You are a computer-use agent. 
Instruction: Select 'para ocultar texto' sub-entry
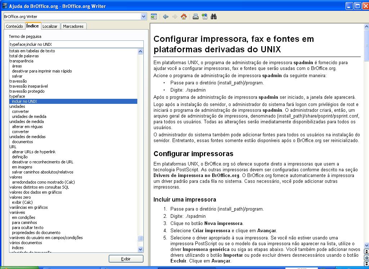[28, 228]
